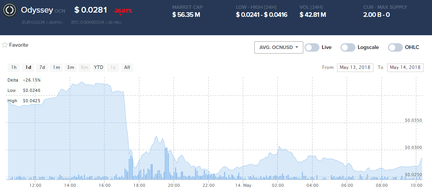This screenshot has width=432, height=196.
Task: Choose the 6m time range
Action: point(85,67)
